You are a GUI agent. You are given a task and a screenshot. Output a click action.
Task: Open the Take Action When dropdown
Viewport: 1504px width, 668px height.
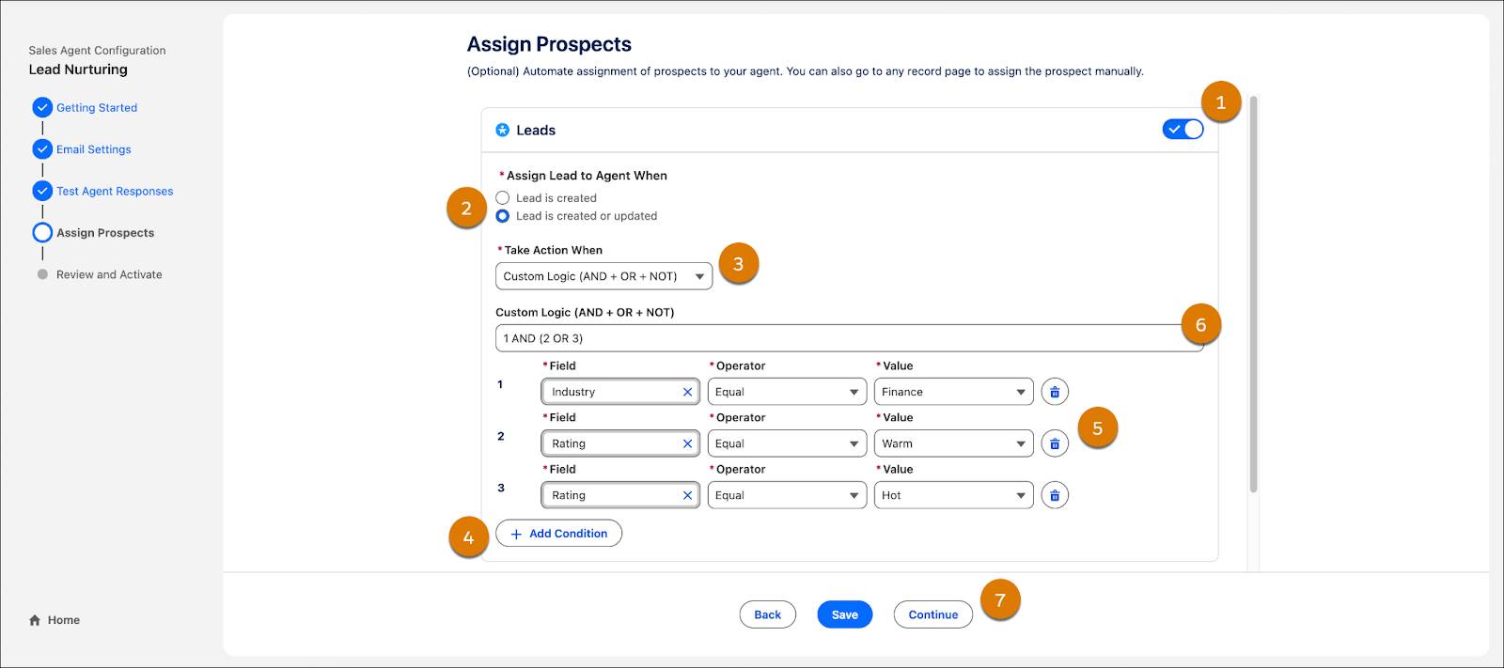point(603,276)
